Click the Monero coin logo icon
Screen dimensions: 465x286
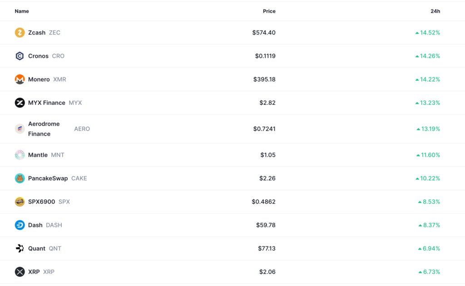tap(20, 79)
